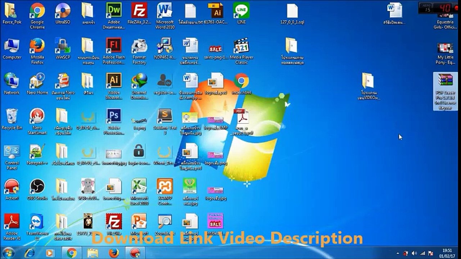Open the Nero Home shortcut
The height and width of the screenshot is (259, 461).
37,84
